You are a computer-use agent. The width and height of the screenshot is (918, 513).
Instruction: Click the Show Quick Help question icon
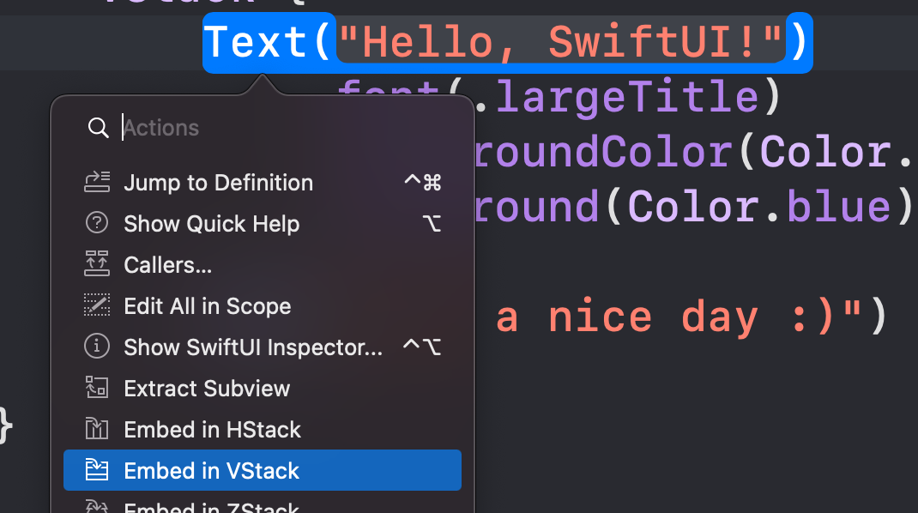(x=97, y=223)
